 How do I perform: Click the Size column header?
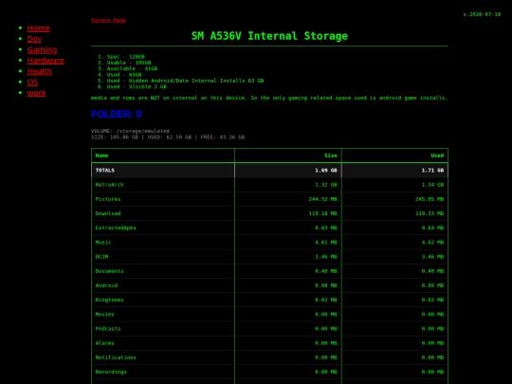[x=331, y=155]
